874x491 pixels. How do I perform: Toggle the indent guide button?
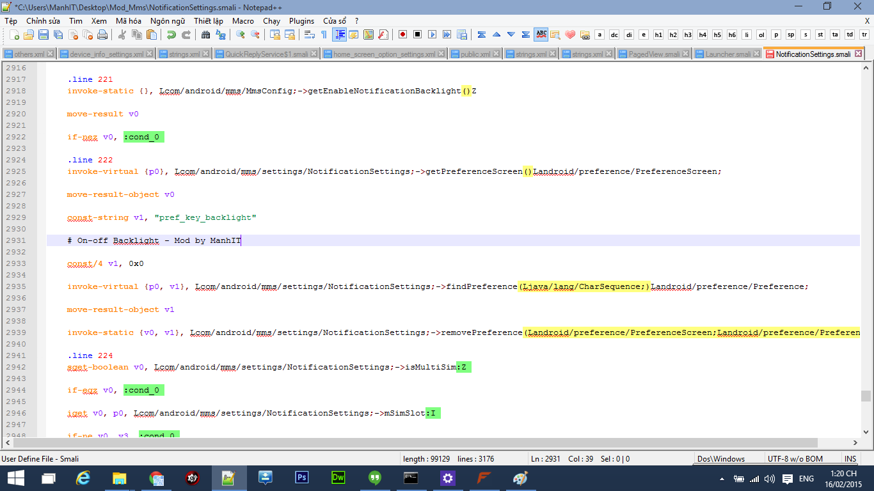pos(340,35)
